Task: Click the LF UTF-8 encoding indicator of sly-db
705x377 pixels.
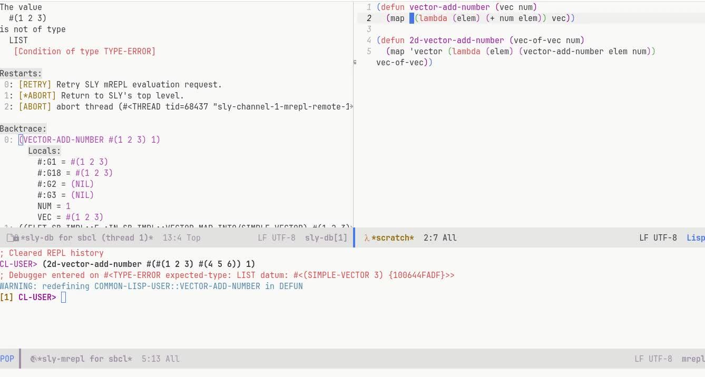Action: [x=278, y=237]
